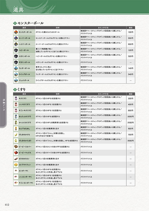
Task: Select the コトブキマフィン muffin icon
Action: [16, 165]
